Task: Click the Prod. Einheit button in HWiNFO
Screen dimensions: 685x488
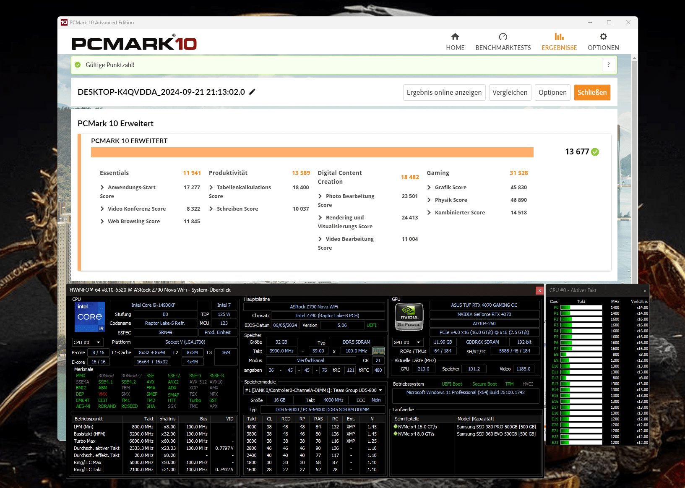Action: (x=218, y=332)
